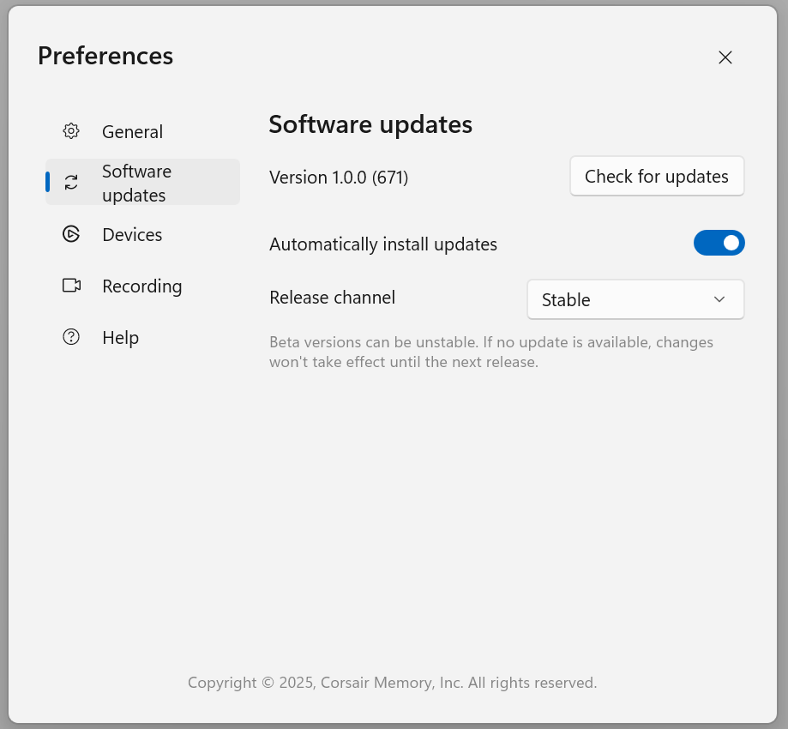Click the X icon to dismiss Preferences

point(725,57)
